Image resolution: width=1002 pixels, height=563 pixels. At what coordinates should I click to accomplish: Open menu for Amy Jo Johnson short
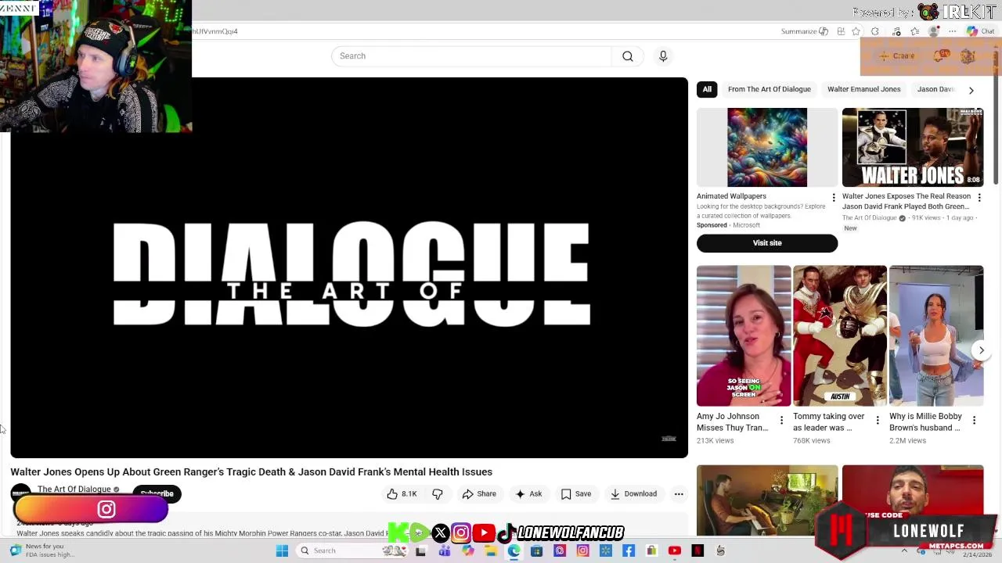(x=781, y=421)
